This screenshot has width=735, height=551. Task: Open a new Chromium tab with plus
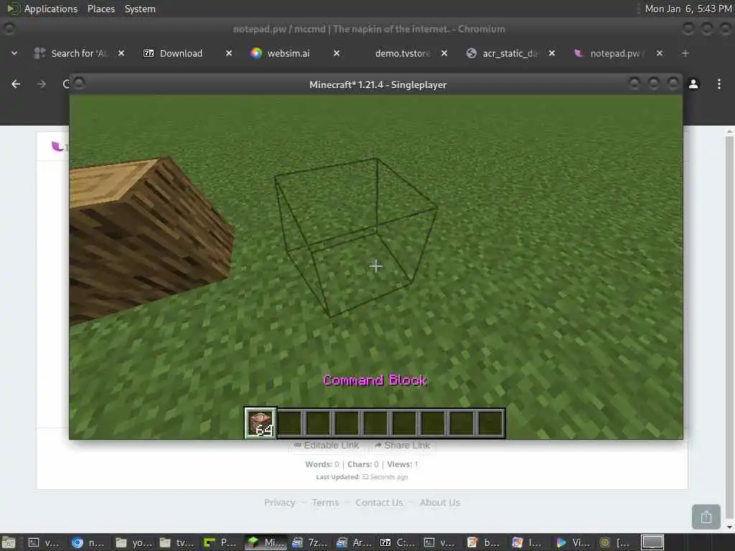point(685,53)
